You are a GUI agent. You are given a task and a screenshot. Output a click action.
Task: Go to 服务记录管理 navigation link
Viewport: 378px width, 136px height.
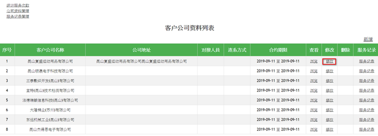pyautogui.click(x=18, y=16)
